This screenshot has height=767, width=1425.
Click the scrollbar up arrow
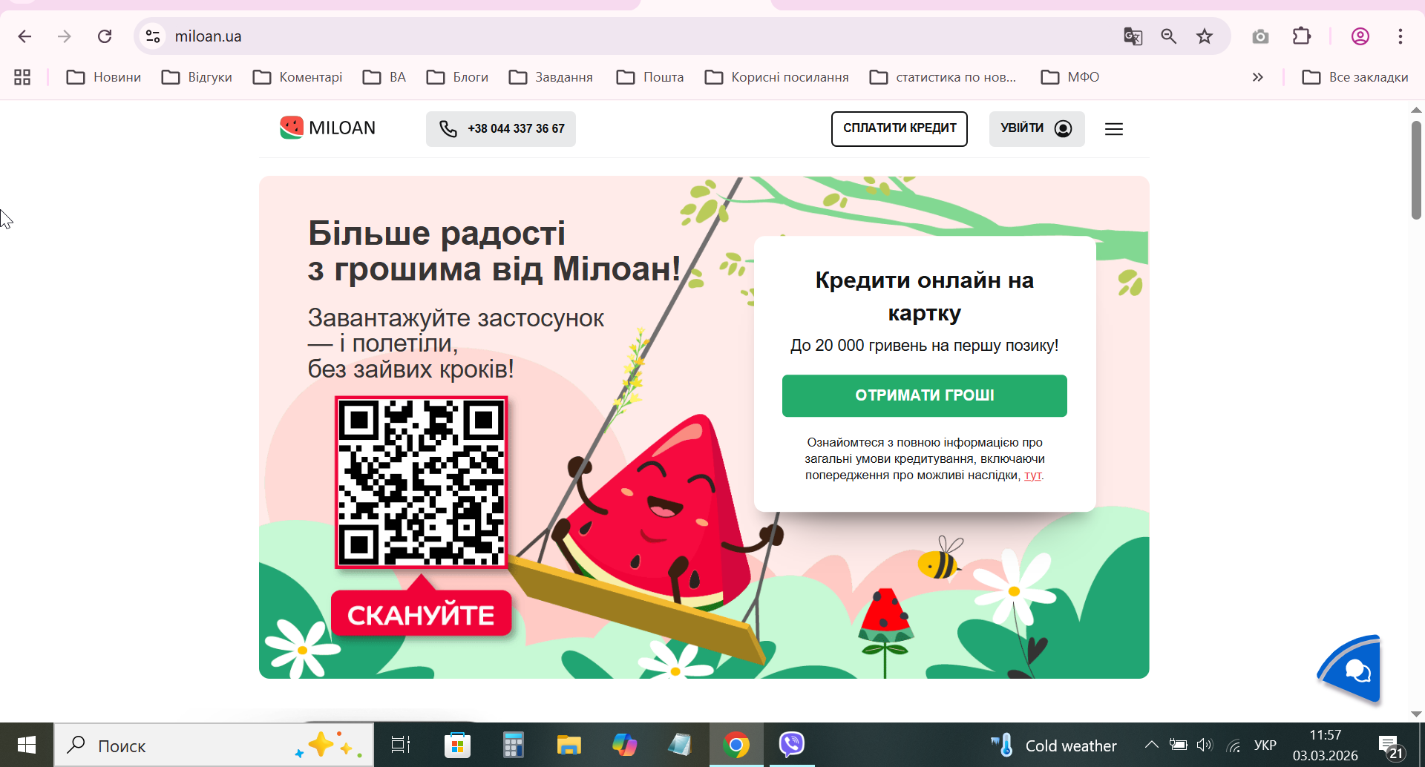1416,110
